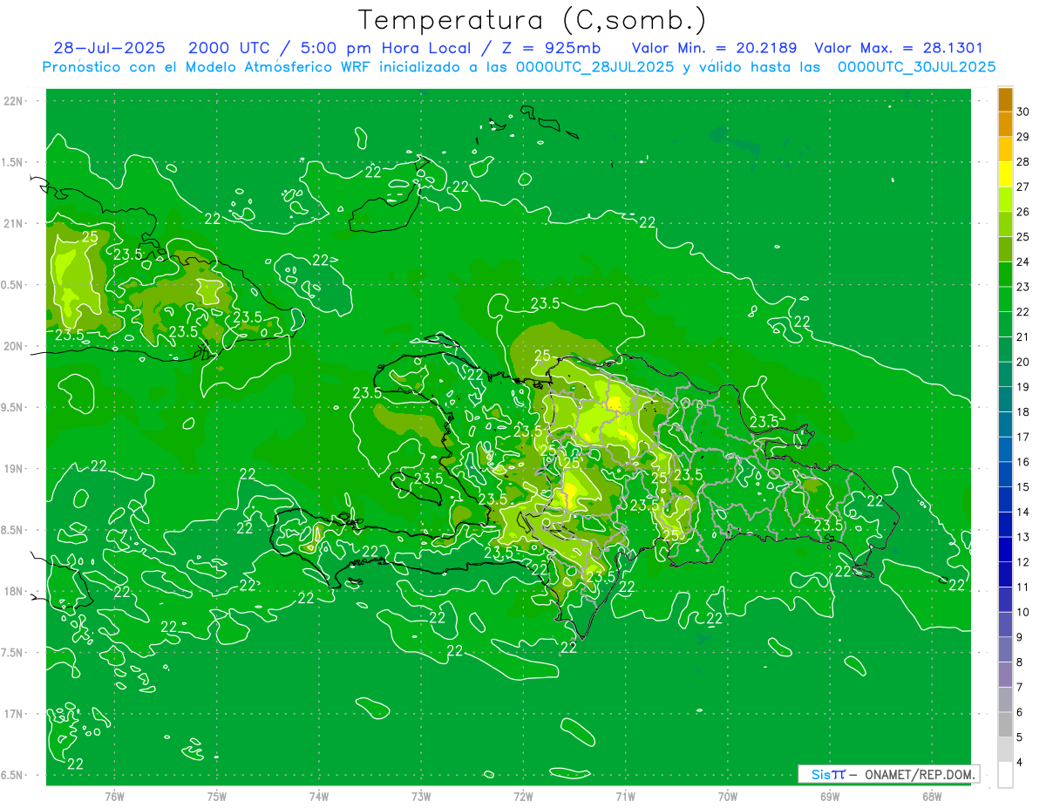Click the '70W' longitude axis label

tap(728, 796)
